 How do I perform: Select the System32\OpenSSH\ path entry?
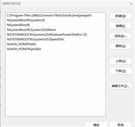[x=56, y=39]
